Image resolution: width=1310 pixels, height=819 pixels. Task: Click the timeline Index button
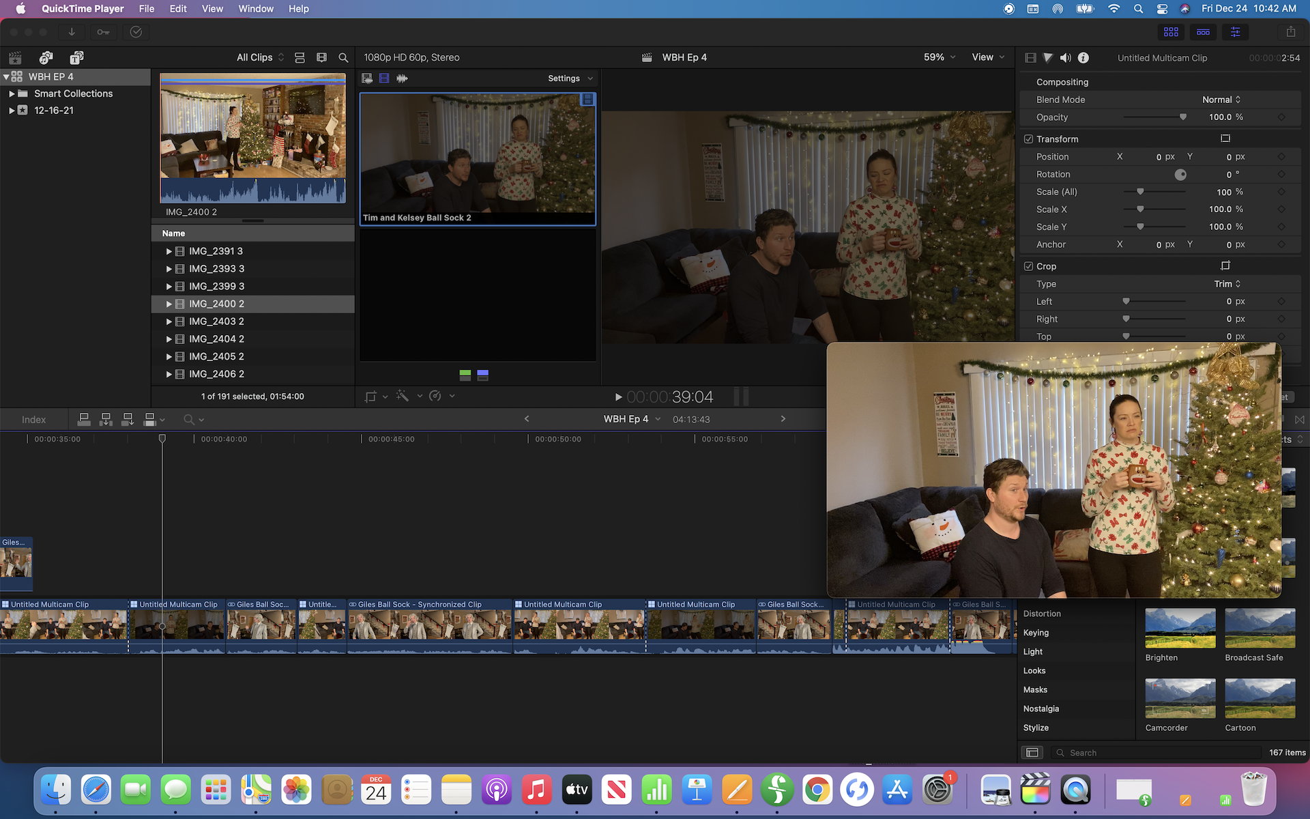pyautogui.click(x=33, y=420)
